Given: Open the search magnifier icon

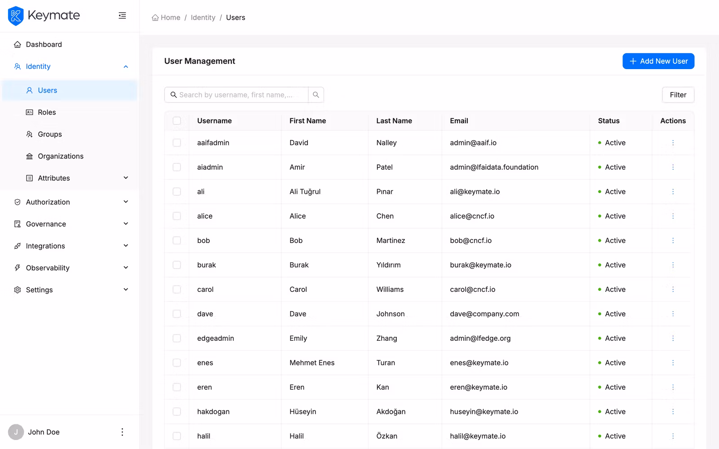Looking at the screenshot, I should point(316,95).
